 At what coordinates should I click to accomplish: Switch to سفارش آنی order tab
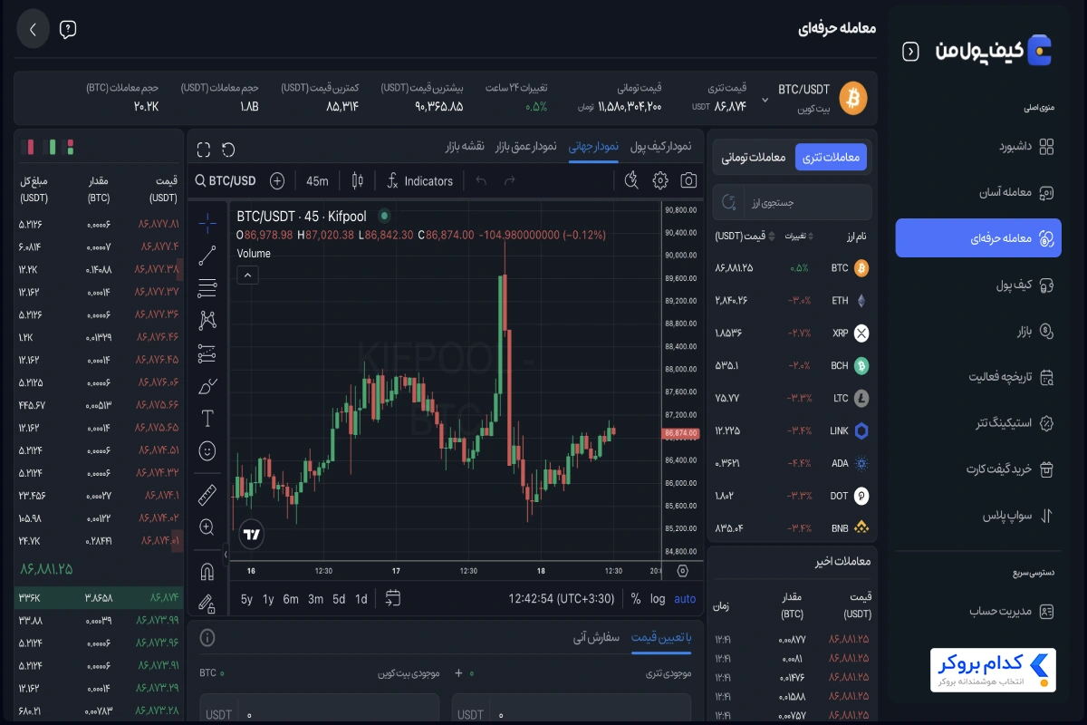[596, 637]
